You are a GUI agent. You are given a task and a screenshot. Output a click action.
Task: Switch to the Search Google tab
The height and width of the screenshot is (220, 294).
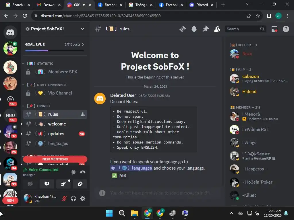18,5
